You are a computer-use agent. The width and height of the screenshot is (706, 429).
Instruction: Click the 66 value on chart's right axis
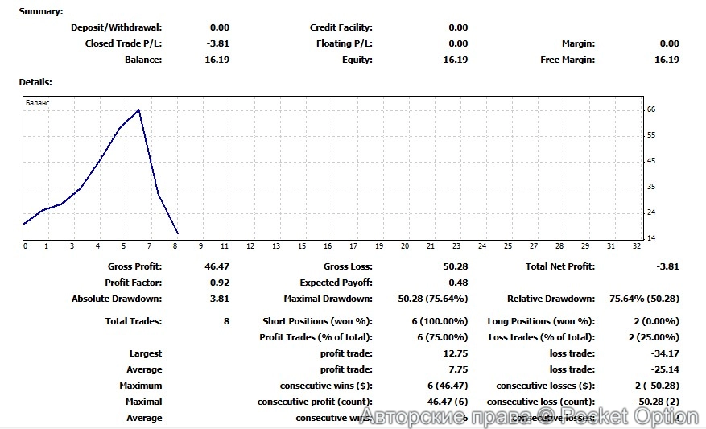651,109
